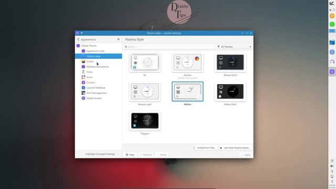The image size is (336, 189).
Task: Click the Splash Screen sidebar icon
Action: 83,98
